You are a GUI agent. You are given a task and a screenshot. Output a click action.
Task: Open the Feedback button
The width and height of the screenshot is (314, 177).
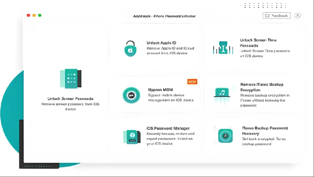(276, 15)
